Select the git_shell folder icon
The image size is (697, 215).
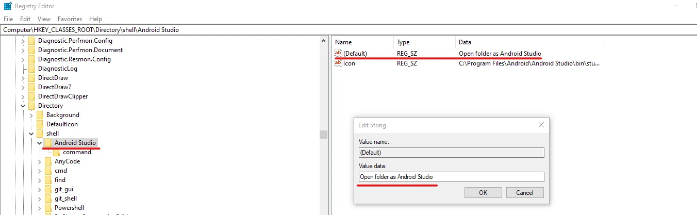(48, 199)
